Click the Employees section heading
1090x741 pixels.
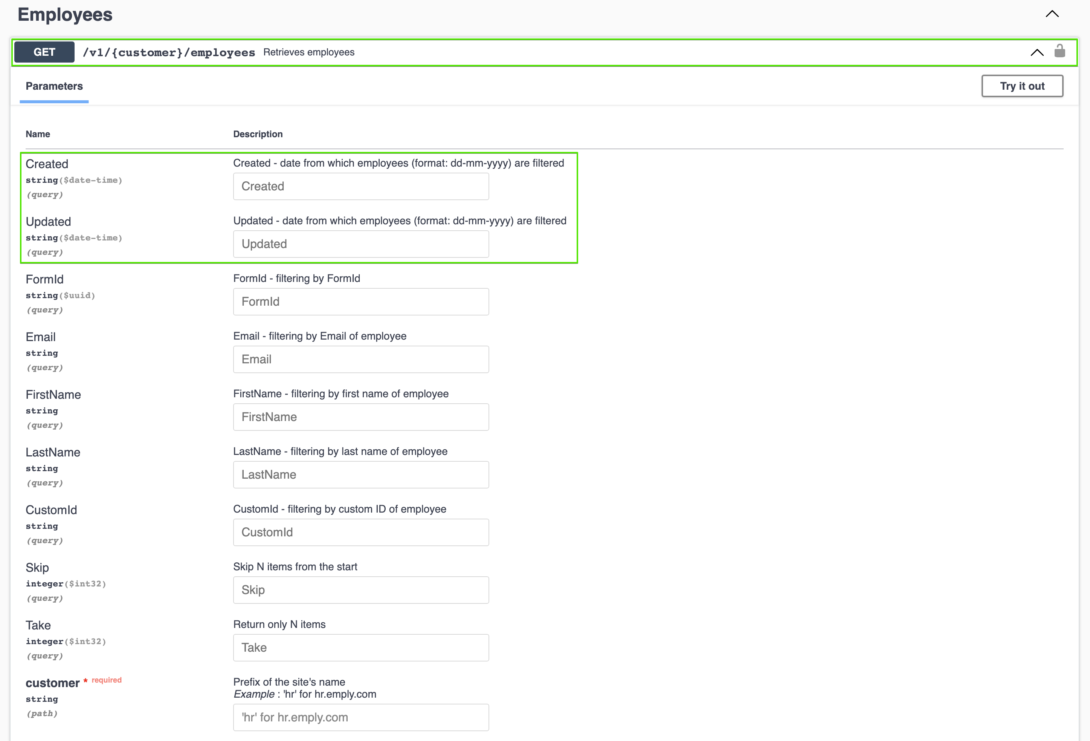[65, 15]
